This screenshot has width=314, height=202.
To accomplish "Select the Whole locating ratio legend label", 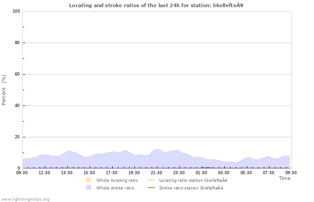I will pos(117,180).
